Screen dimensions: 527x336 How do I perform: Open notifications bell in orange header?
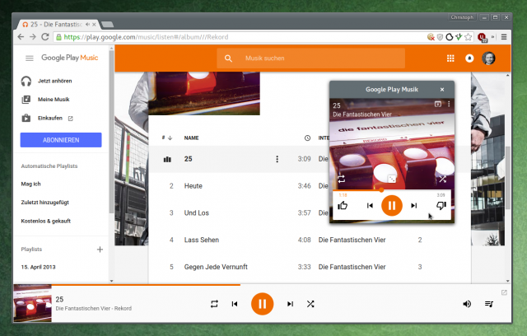tap(469, 58)
